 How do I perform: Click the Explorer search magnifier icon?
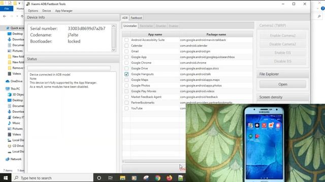pos(319,16)
